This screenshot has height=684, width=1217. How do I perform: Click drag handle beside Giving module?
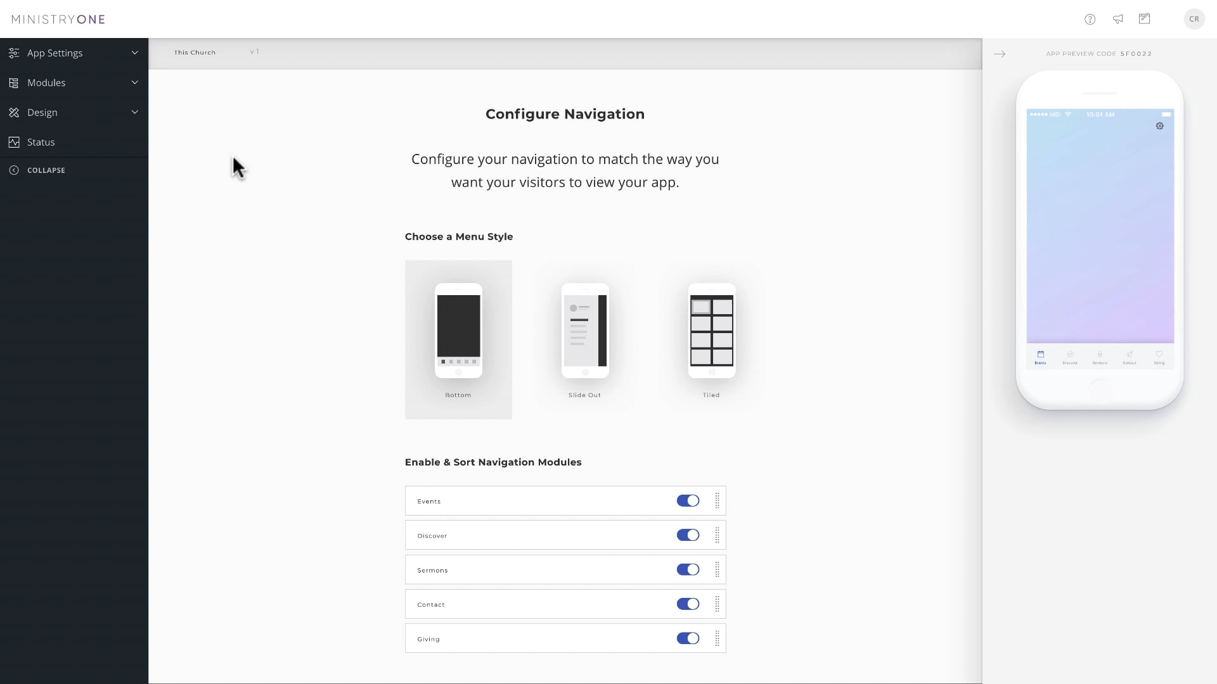pos(717,638)
